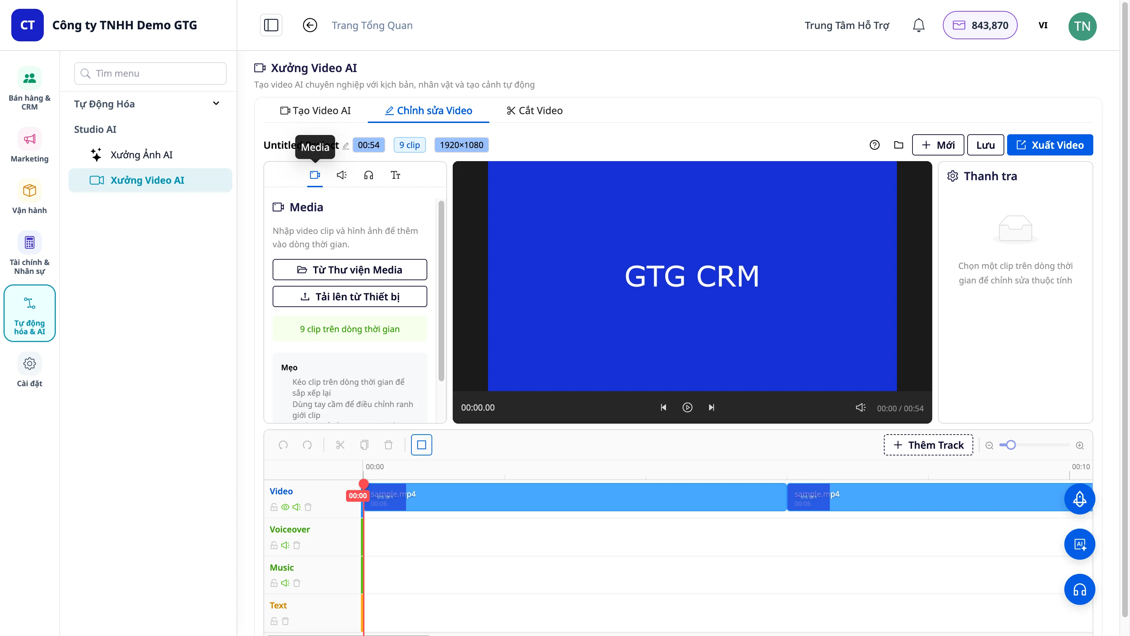Click the scissors split clip tool
Screen dimensions: 1130x636
(x=340, y=445)
